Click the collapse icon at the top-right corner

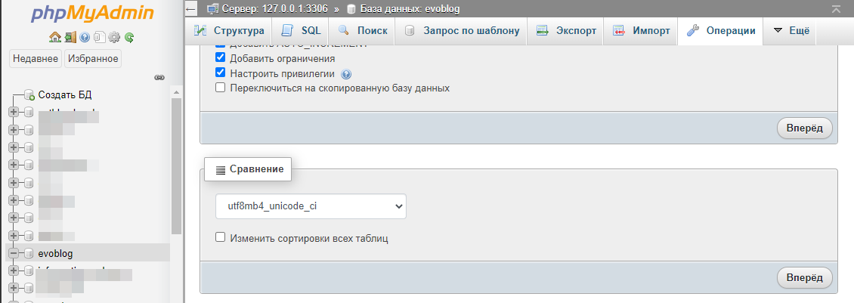pos(836,9)
